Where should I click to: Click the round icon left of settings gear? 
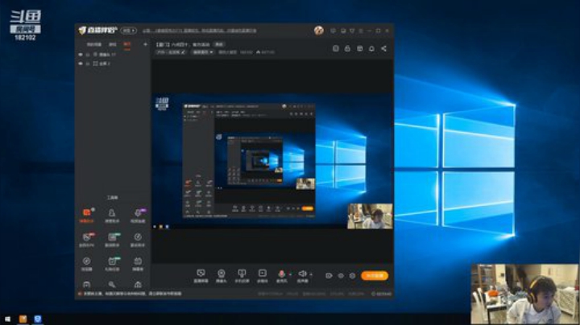pos(341,275)
